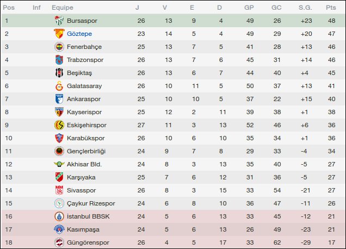
Task: Click the Bursaspor club crest icon
Action: coord(59,21)
